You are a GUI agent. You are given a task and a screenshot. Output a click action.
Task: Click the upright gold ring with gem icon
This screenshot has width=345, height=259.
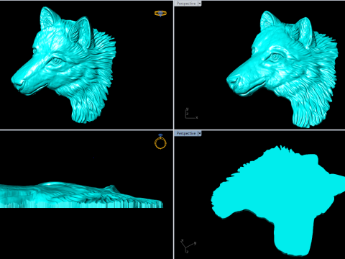click(x=160, y=142)
